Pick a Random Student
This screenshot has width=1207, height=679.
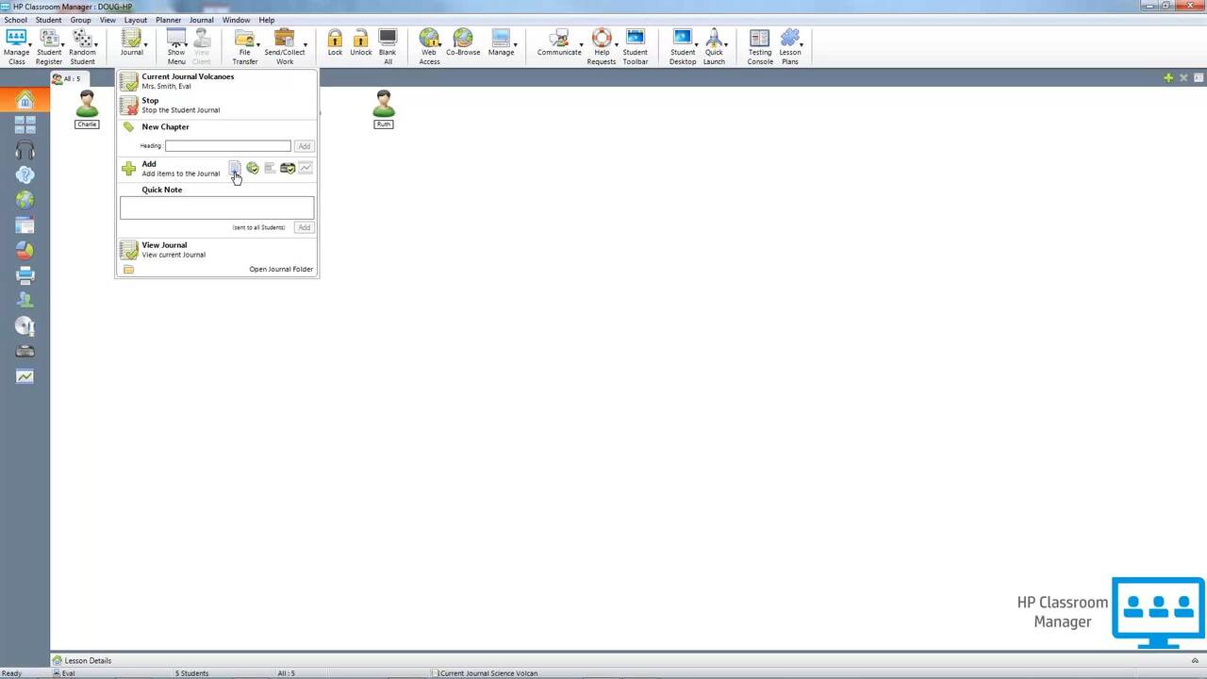pyautogui.click(x=82, y=46)
